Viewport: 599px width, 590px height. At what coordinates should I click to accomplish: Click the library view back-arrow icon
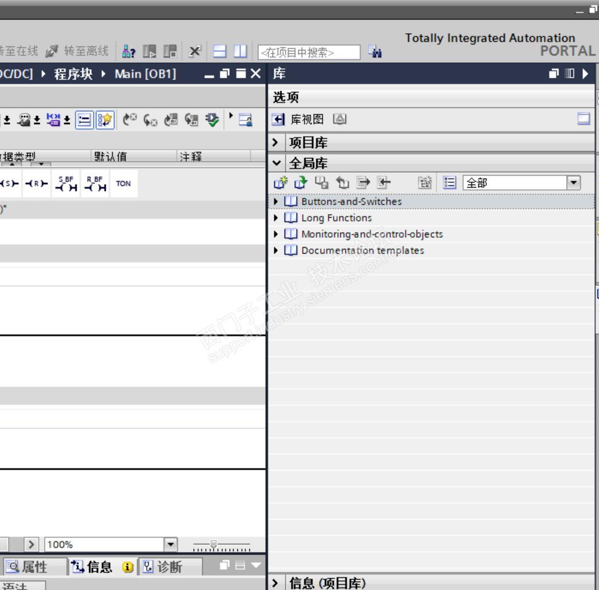278,119
